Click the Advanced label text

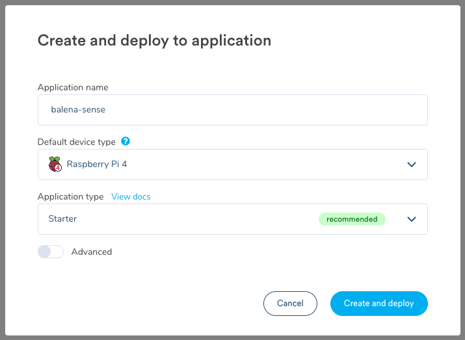(x=92, y=252)
